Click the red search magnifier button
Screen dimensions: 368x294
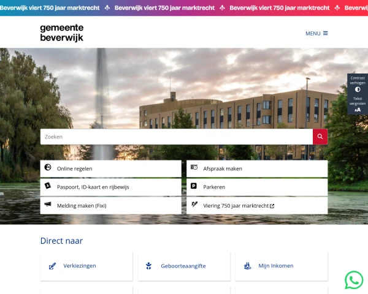[320, 137]
